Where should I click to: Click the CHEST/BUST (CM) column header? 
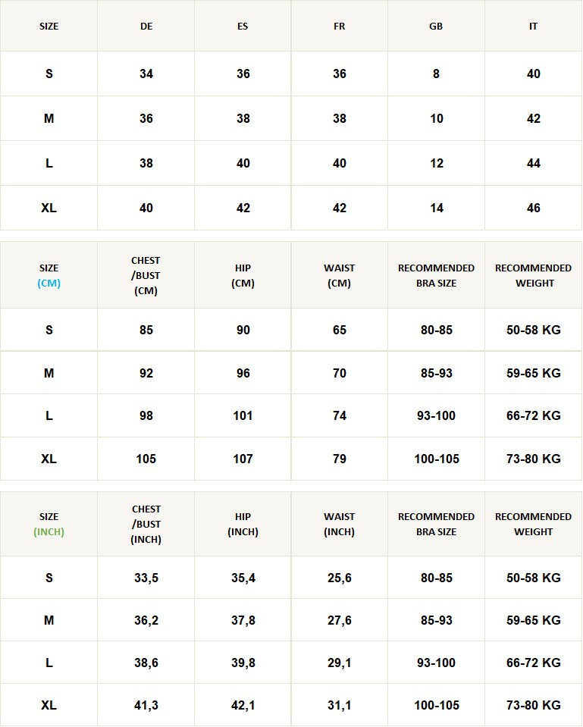pos(146,275)
